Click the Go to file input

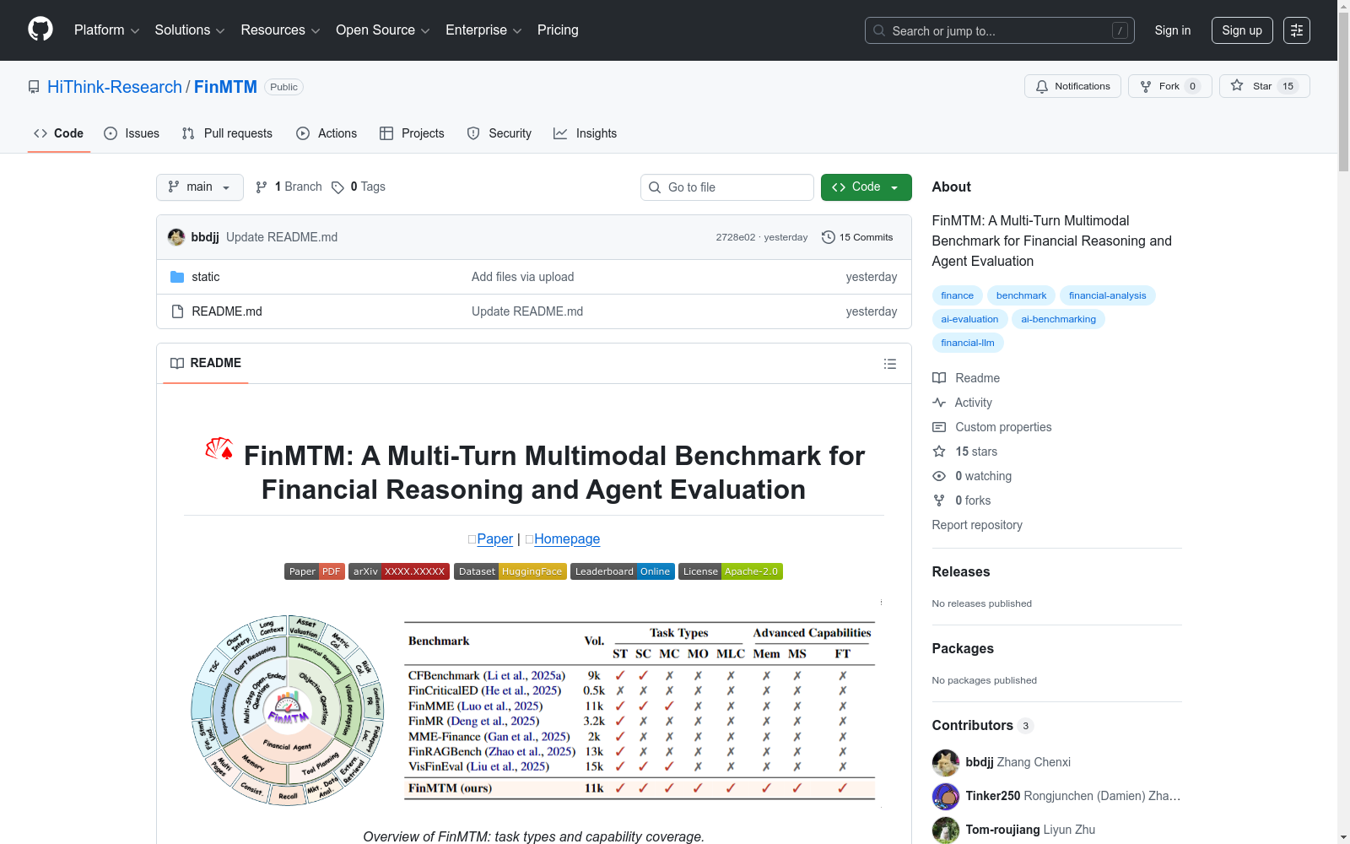pos(727,187)
